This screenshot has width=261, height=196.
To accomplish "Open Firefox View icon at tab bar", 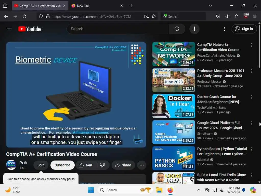I will (x=5, y=6).
